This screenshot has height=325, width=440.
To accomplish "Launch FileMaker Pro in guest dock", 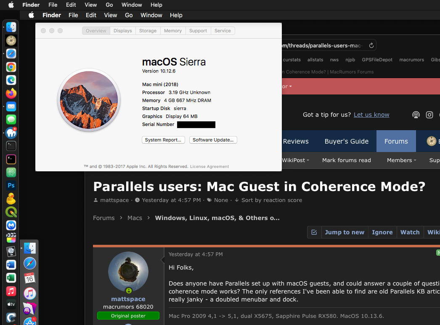I will pos(30,309).
